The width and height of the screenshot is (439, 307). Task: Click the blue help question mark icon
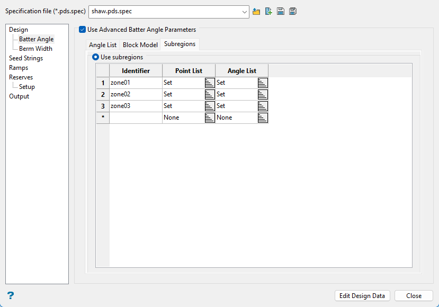tap(11, 295)
